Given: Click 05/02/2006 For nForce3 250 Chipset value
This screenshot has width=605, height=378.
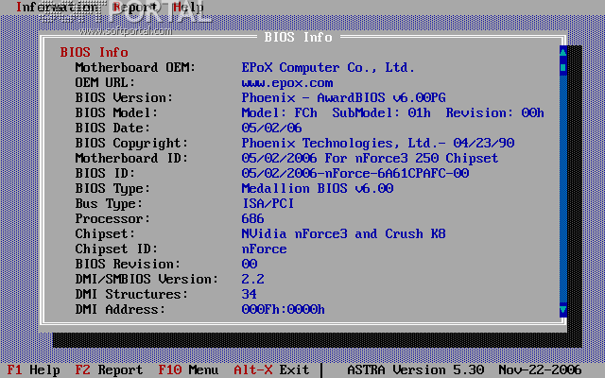Looking at the screenshot, I should pos(370,158).
